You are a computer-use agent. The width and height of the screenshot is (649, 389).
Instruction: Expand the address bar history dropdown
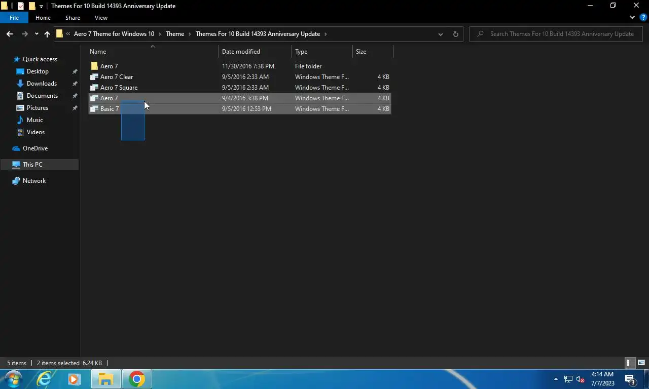(x=440, y=34)
